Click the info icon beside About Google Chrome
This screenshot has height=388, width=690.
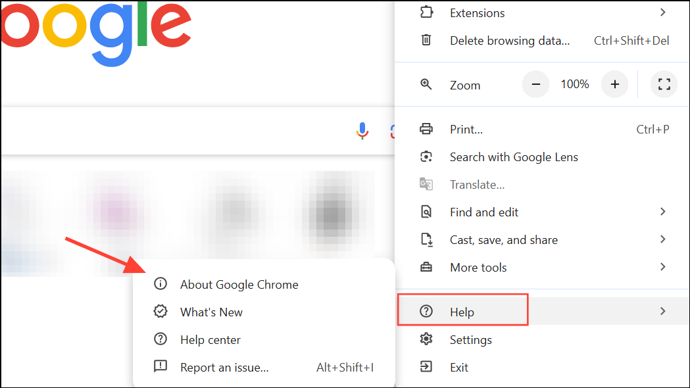pos(160,283)
